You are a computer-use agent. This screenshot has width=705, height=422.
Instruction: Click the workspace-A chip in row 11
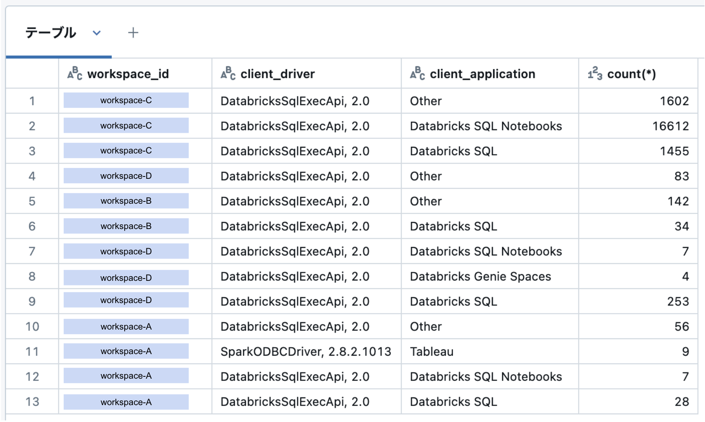[125, 351]
